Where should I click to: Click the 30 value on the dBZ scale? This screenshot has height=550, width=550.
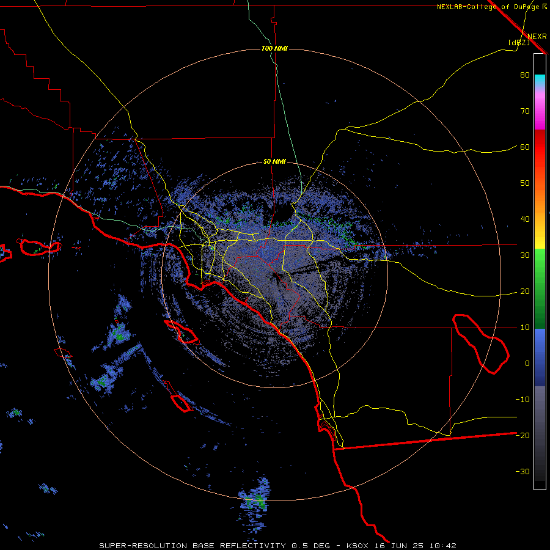[x=525, y=255]
